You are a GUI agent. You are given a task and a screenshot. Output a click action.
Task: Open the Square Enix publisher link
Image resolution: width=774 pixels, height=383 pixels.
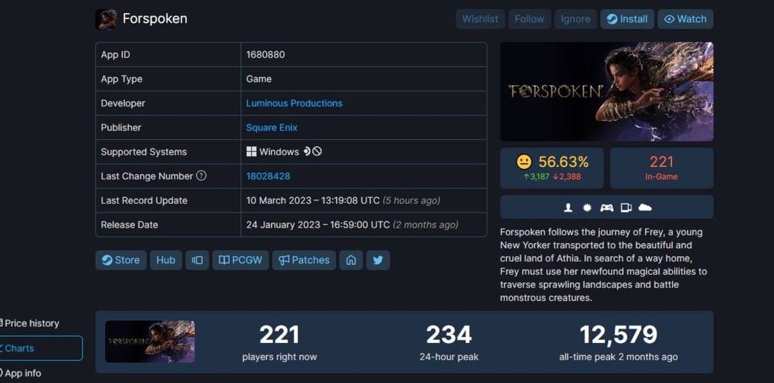pyautogui.click(x=272, y=128)
